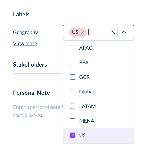Choose the EEA option label

click(84, 62)
